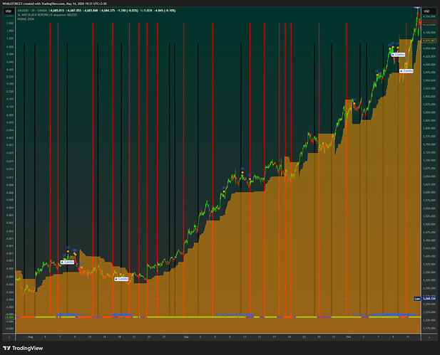Viewport: 440px width, 355px height.
Task: Select the SL AND BLACK REBORN indicator legend
Action: pos(47,14)
